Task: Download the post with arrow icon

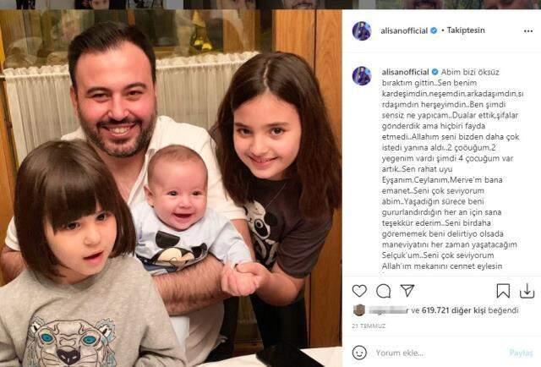Action: [x=527, y=291]
